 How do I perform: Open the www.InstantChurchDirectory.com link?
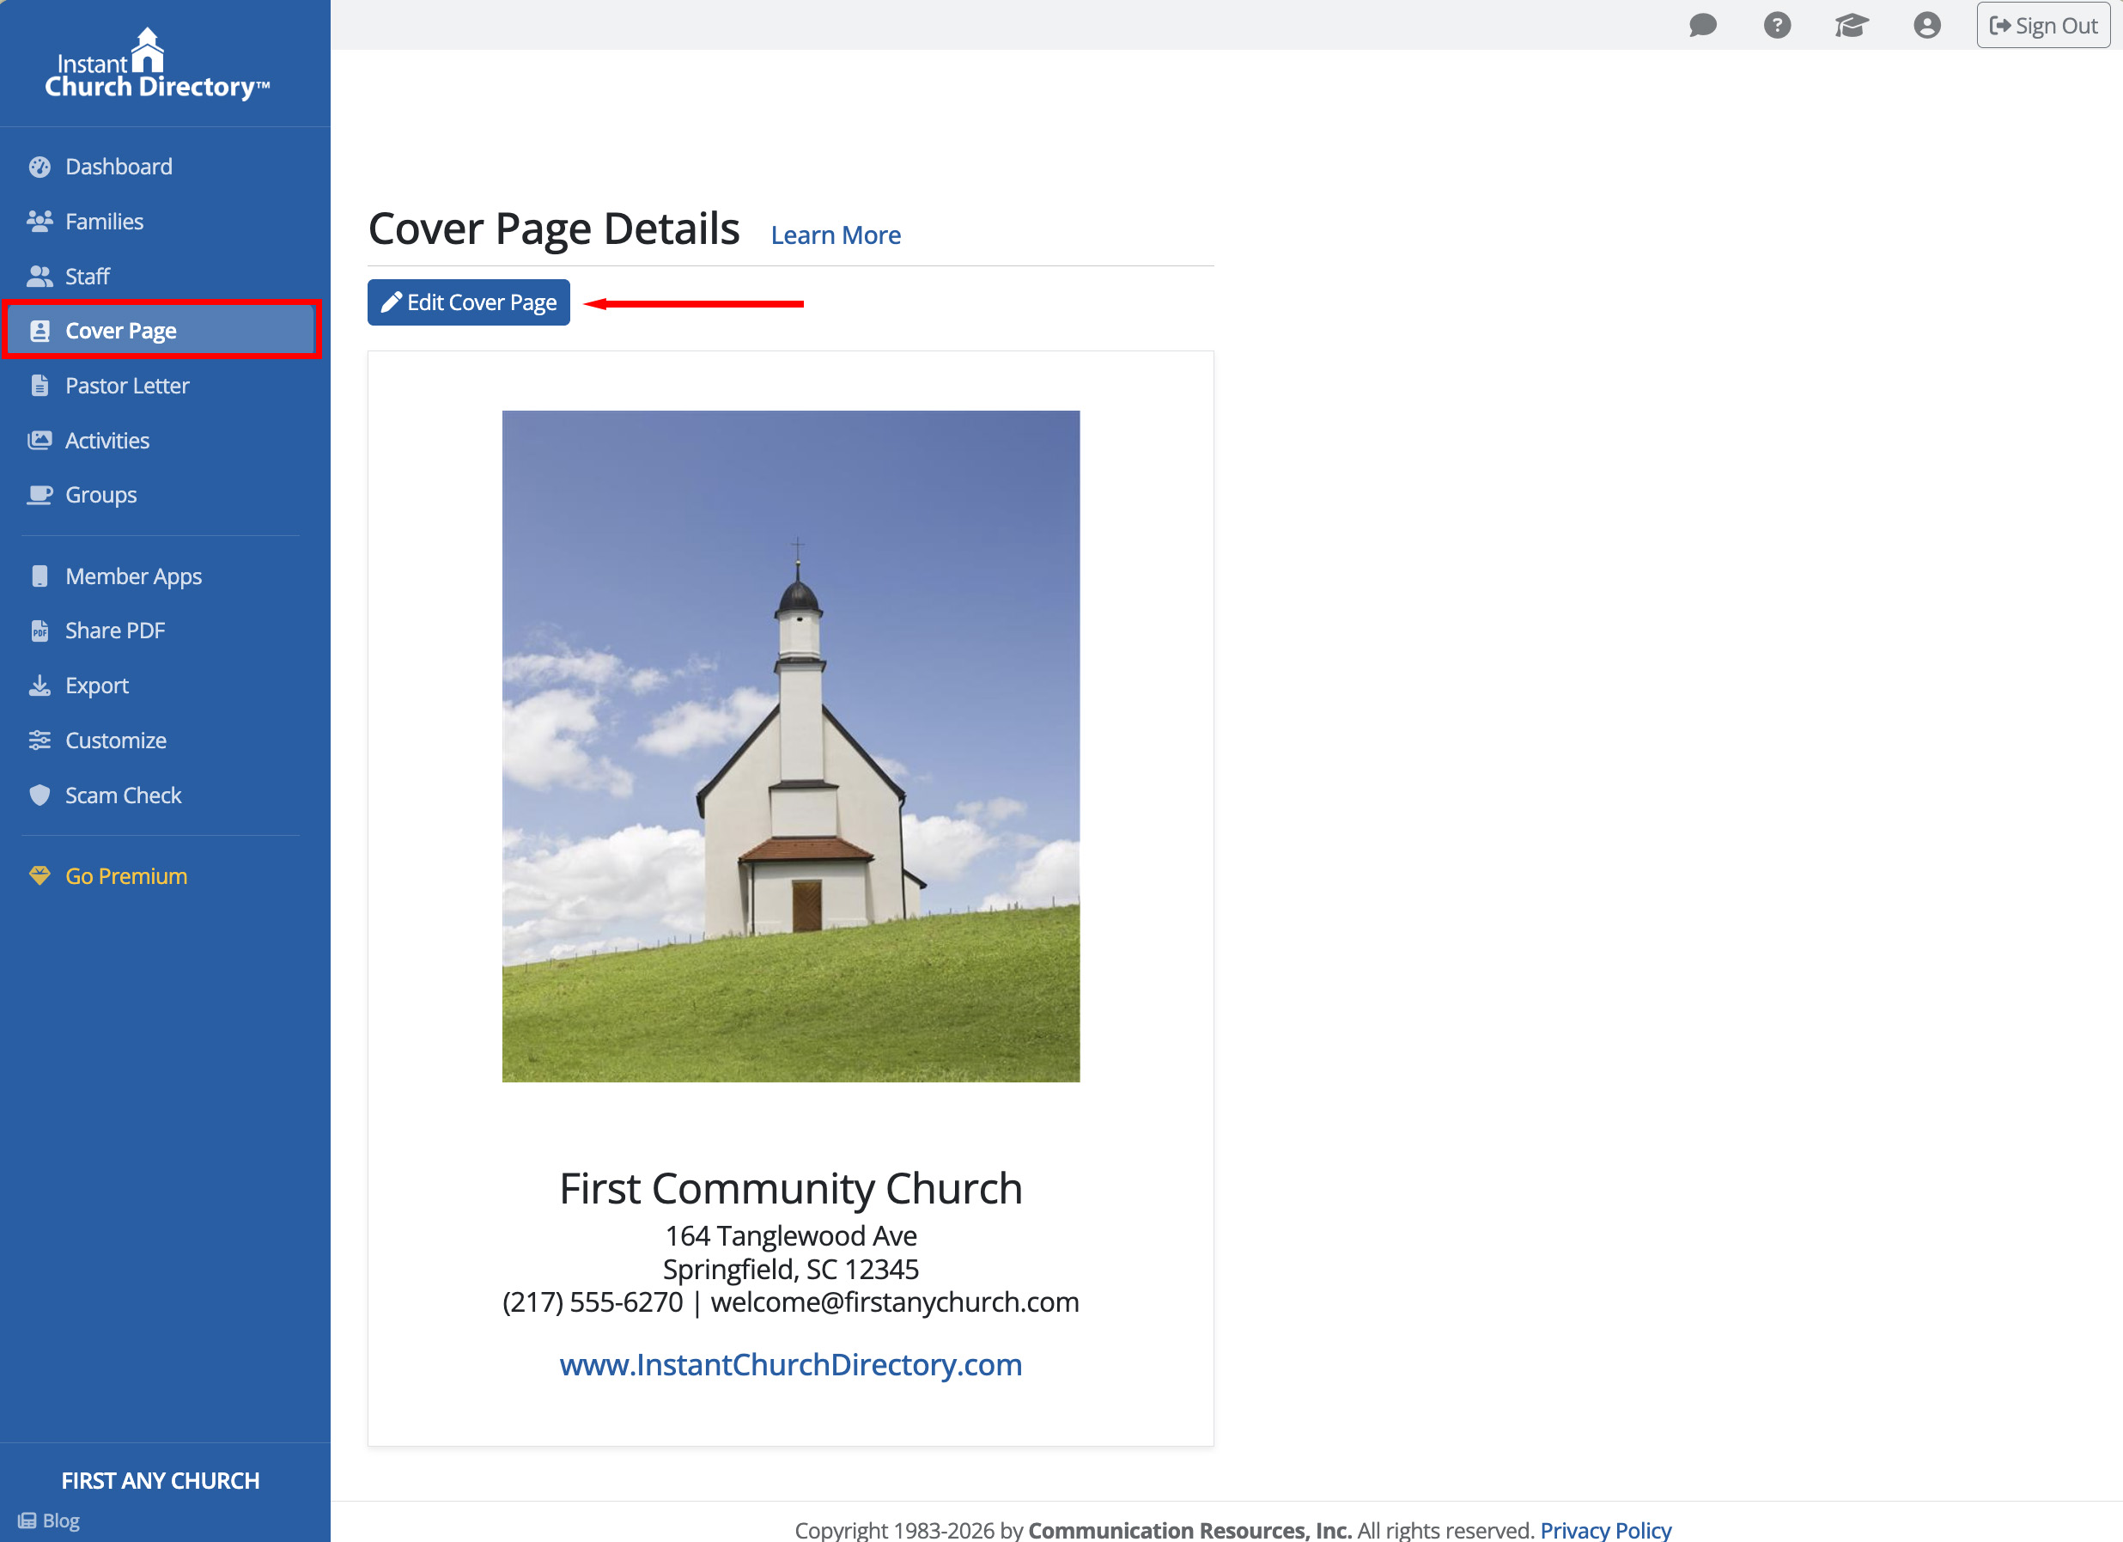tap(790, 1364)
